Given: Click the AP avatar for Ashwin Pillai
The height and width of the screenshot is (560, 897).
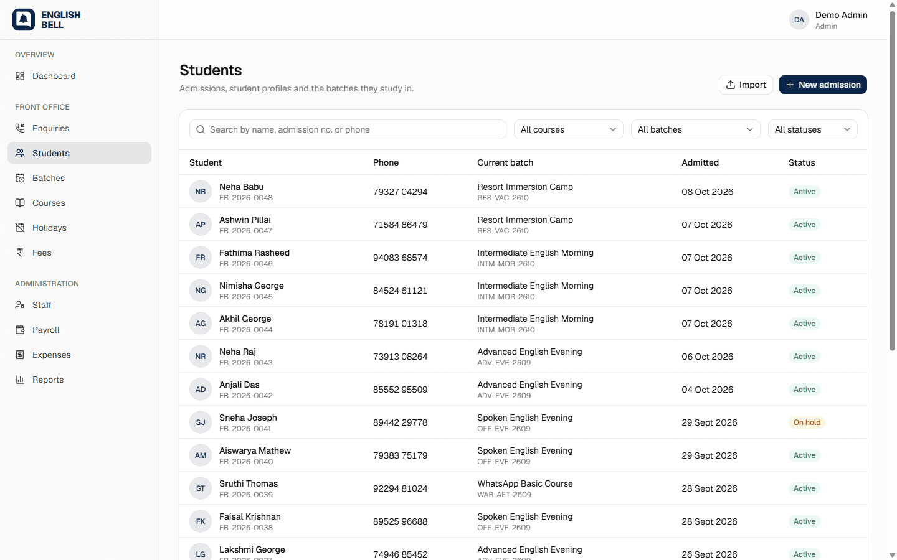Looking at the screenshot, I should (x=201, y=225).
